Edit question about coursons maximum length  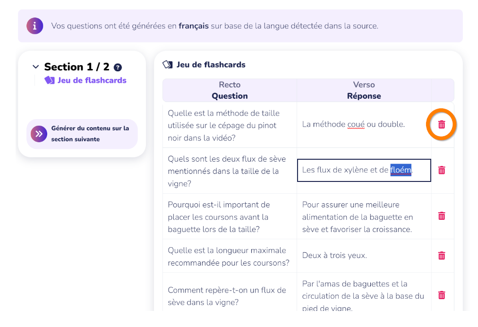(228, 256)
